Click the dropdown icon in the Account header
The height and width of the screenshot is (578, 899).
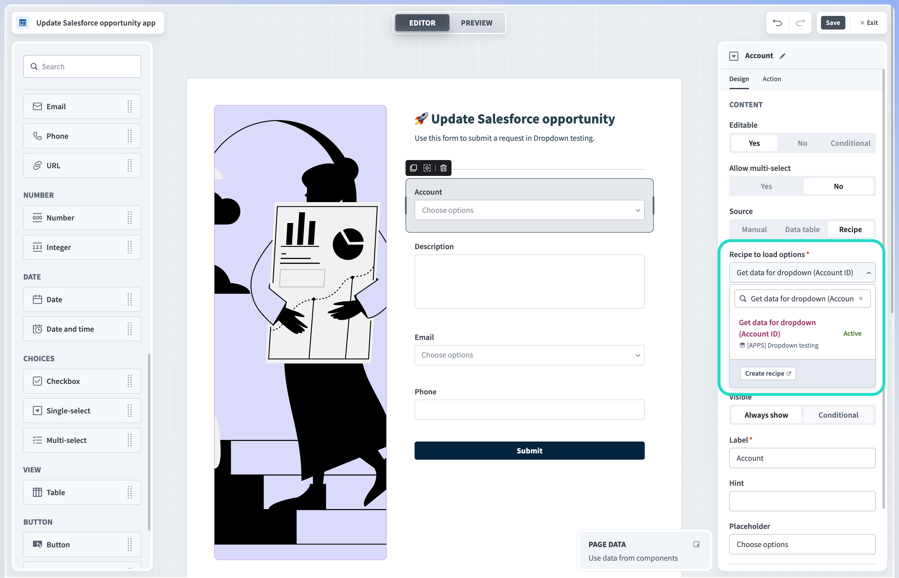[x=734, y=56]
